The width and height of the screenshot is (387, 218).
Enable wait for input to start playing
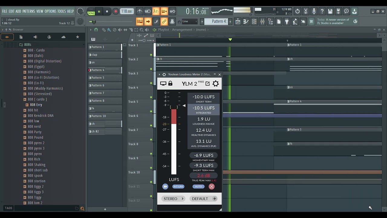148,11
